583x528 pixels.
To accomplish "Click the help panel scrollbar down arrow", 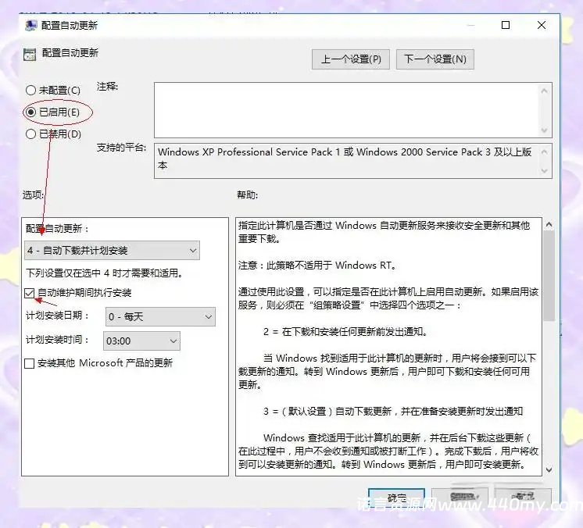I will (x=549, y=469).
